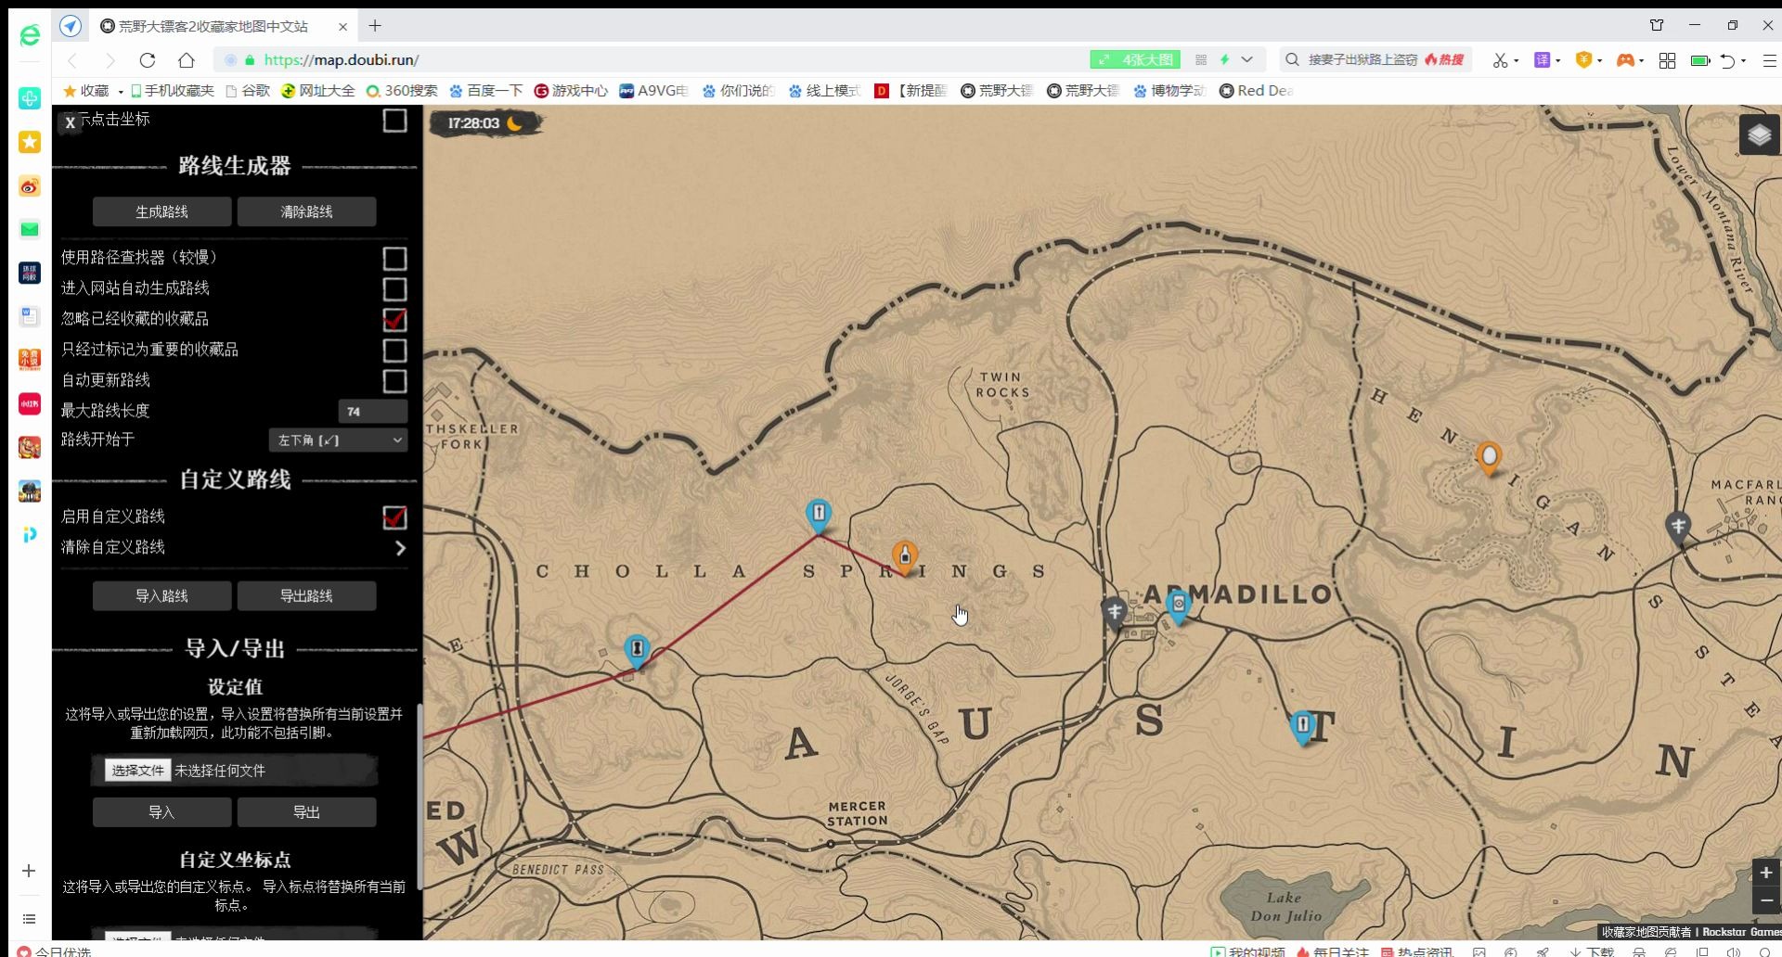Click the 4张大图 green badge
Image resolution: width=1782 pixels, height=957 pixels.
coord(1134,60)
